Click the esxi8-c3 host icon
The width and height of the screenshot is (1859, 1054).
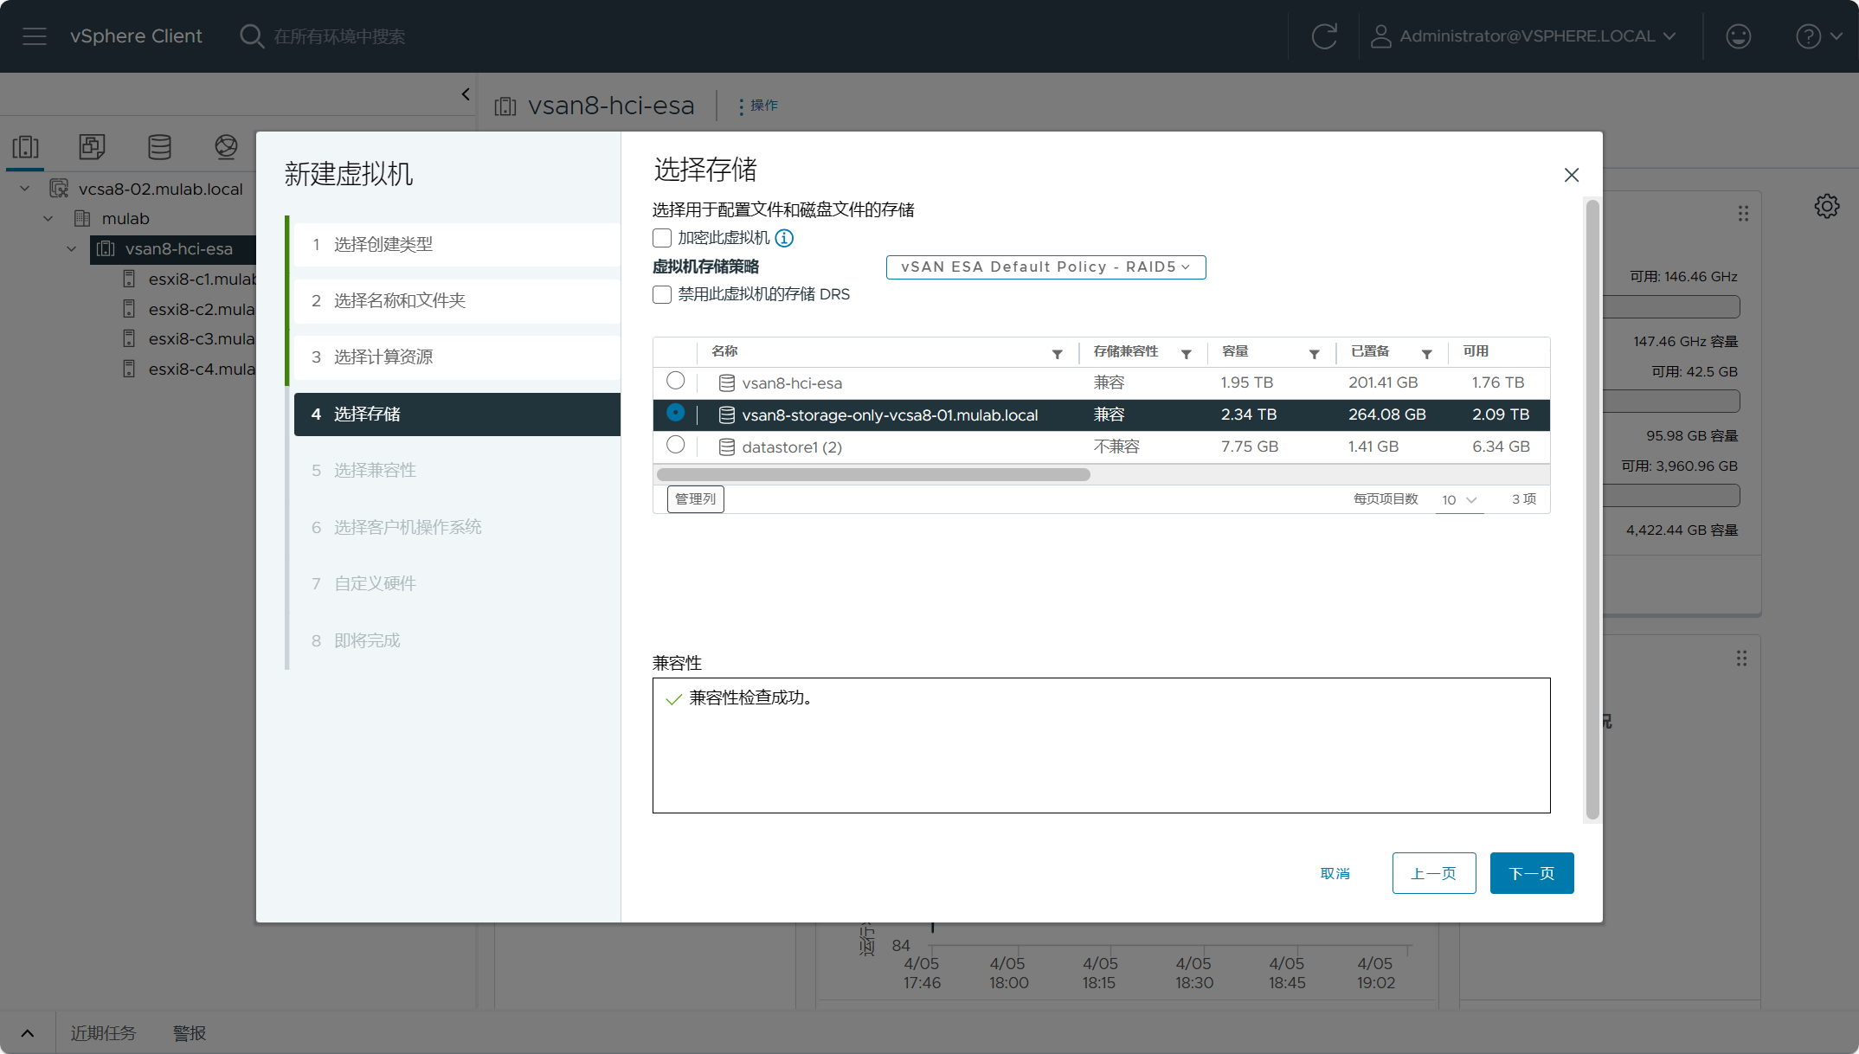click(x=129, y=338)
